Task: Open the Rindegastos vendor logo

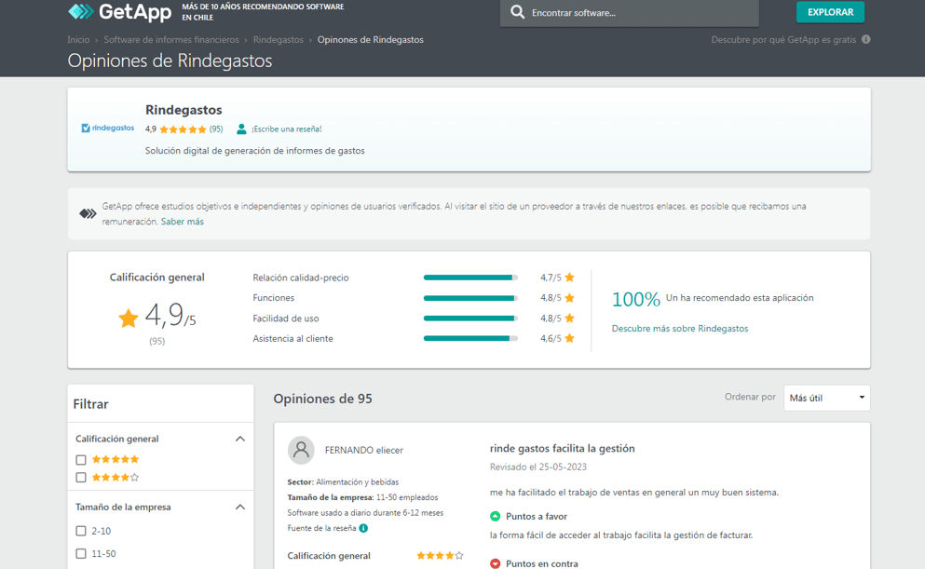Action: click(x=107, y=128)
